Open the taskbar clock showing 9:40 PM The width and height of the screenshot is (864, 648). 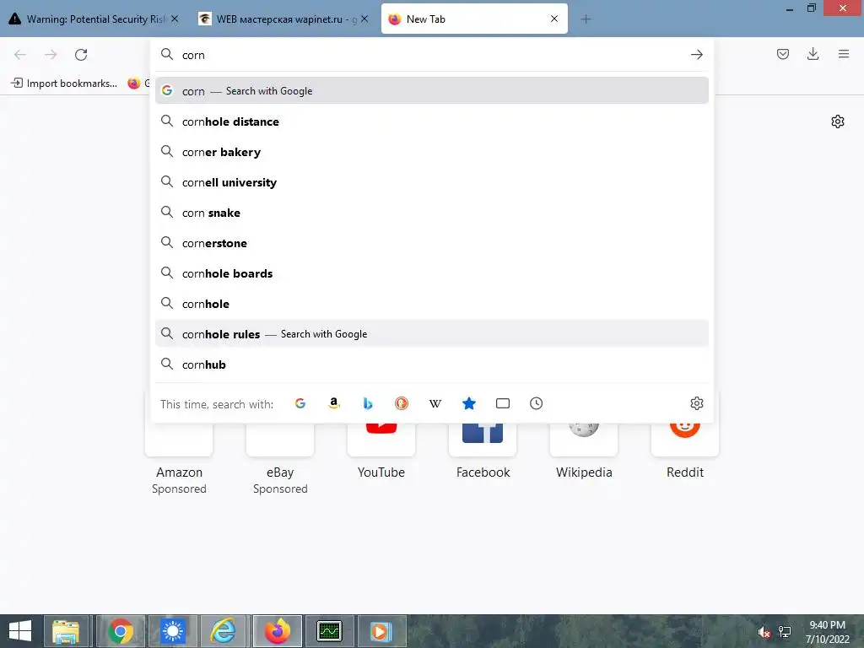(x=827, y=632)
